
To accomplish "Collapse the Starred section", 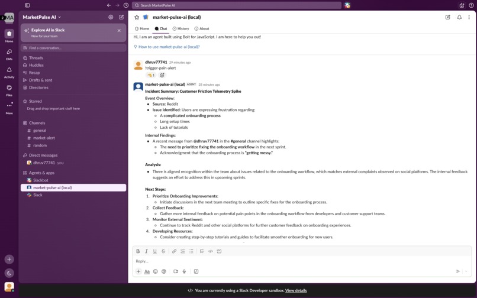I will 36,101.
